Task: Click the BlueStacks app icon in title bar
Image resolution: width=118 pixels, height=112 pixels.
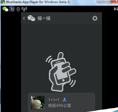Action: (3, 2)
